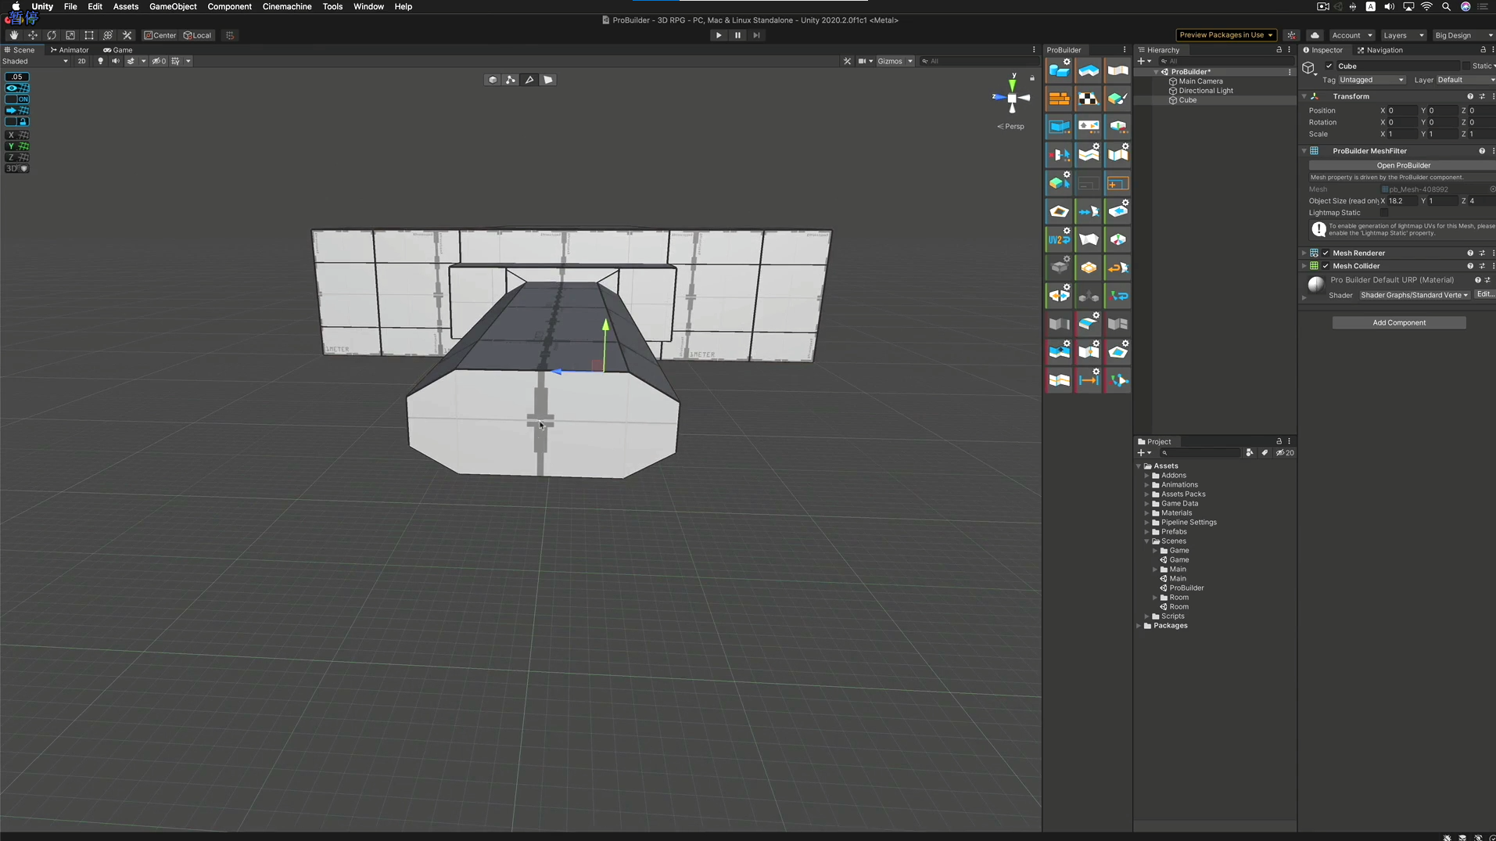Image resolution: width=1496 pixels, height=841 pixels.
Task: Switch to the Navigation tab
Action: point(1386,50)
